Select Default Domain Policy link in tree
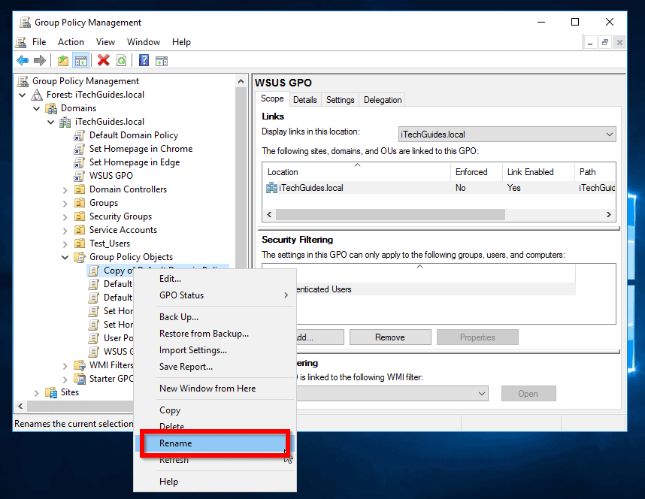 point(133,135)
